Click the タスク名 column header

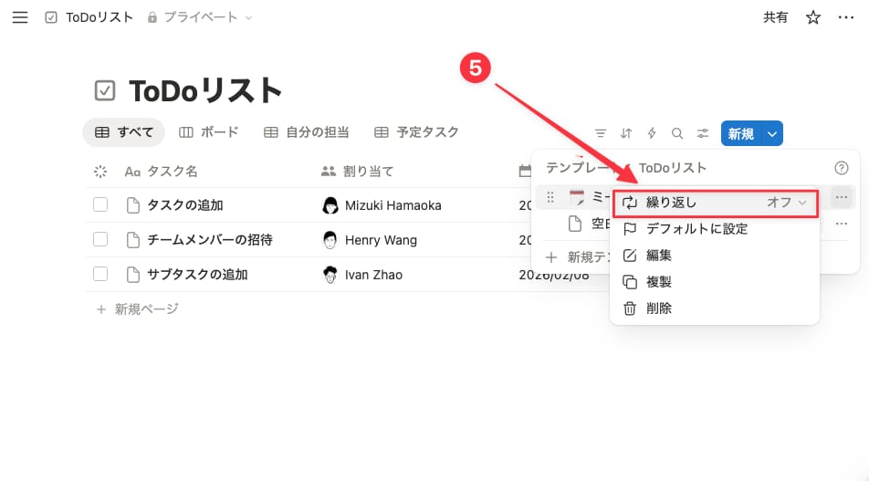(162, 172)
